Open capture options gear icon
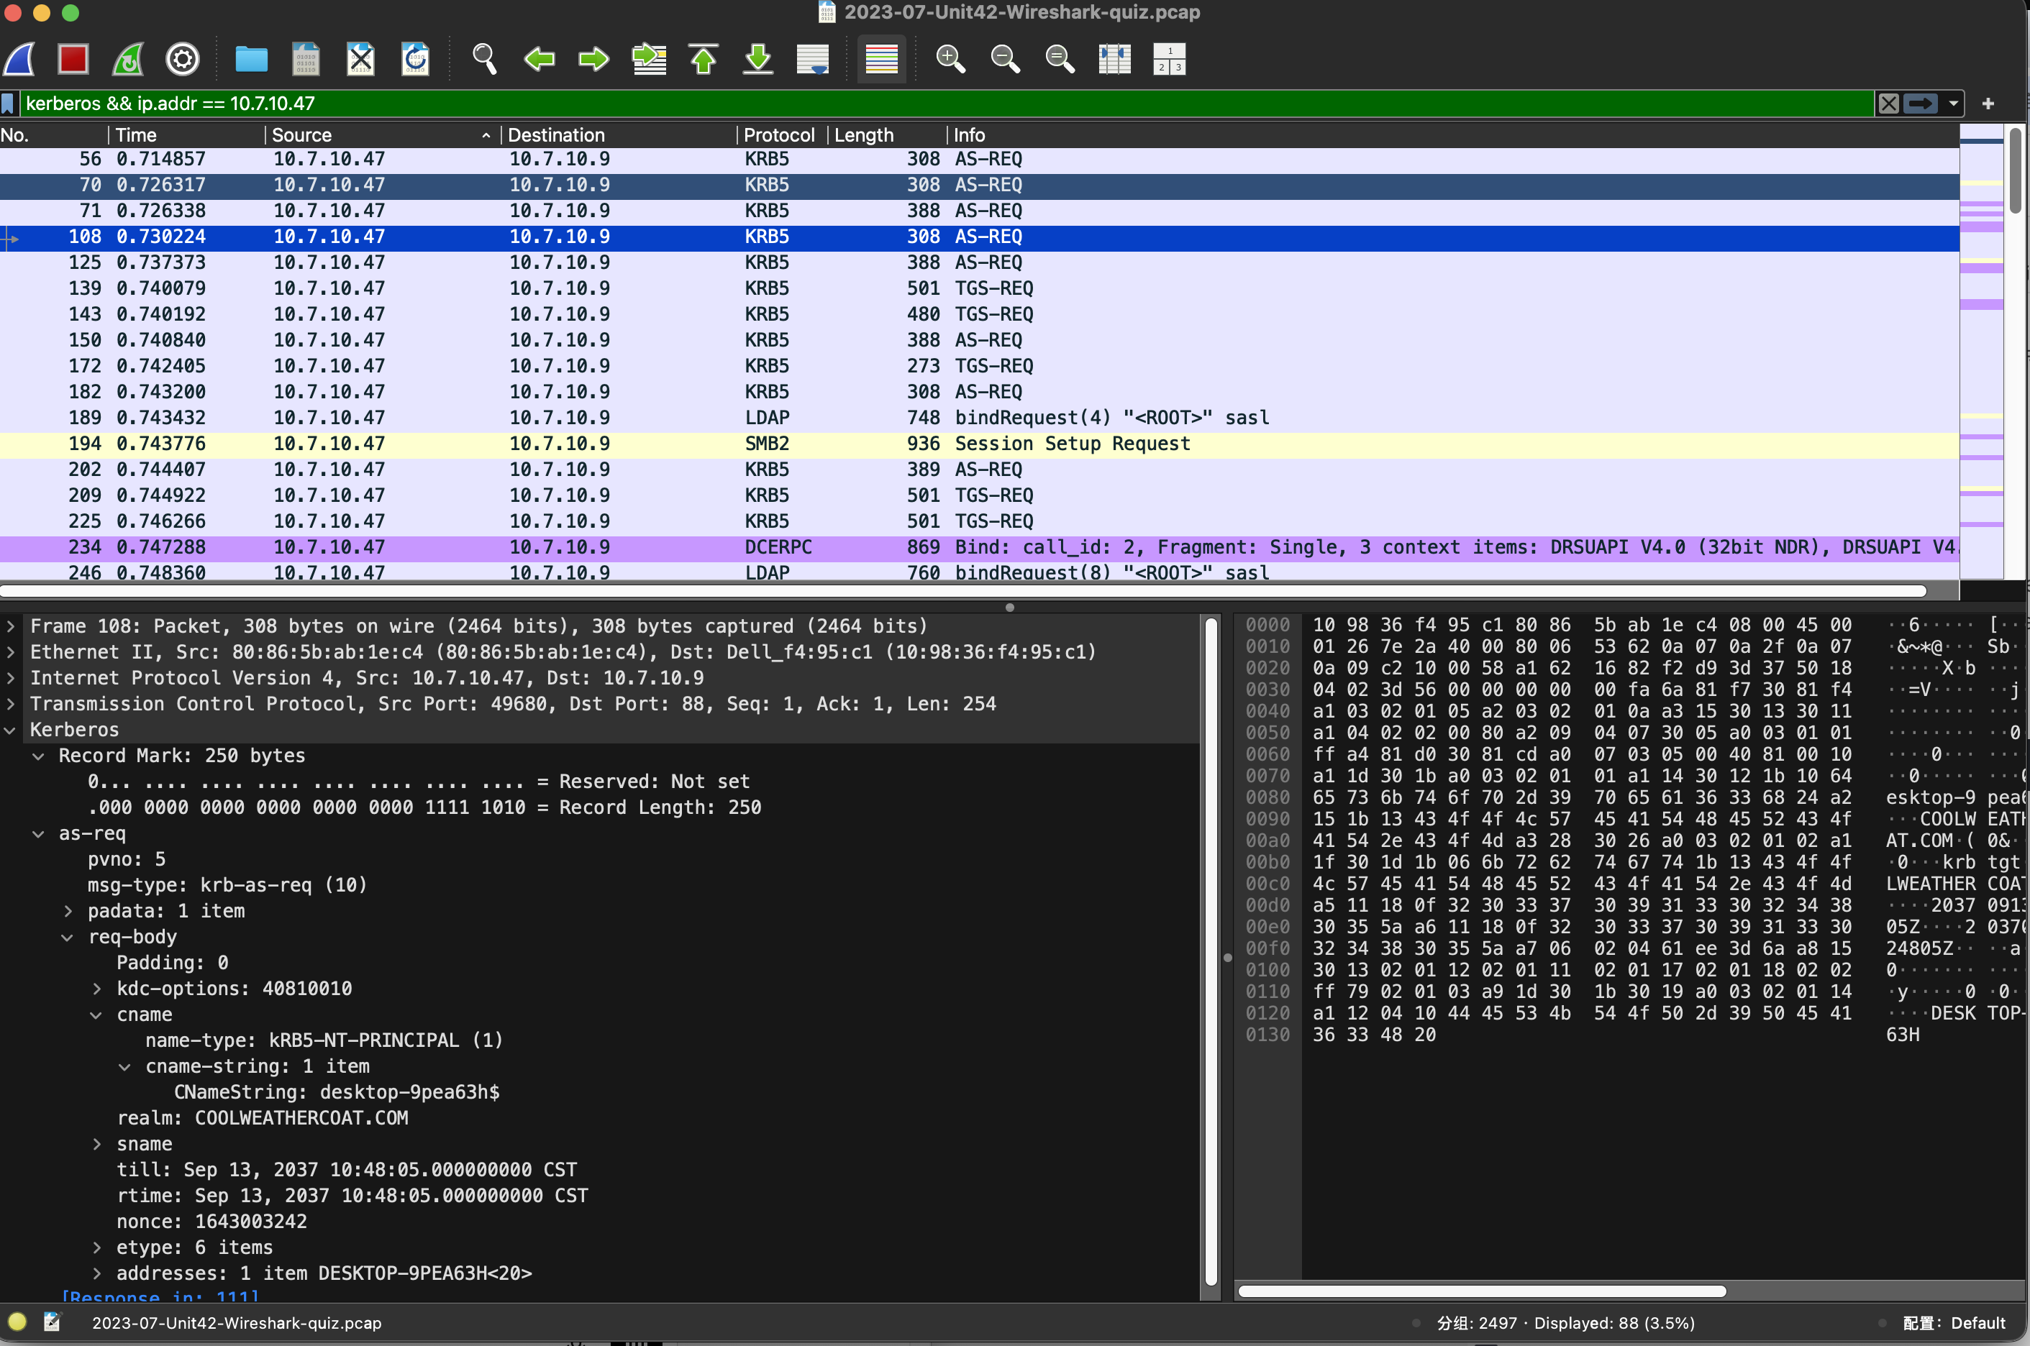2030x1346 pixels. (x=182, y=59)
